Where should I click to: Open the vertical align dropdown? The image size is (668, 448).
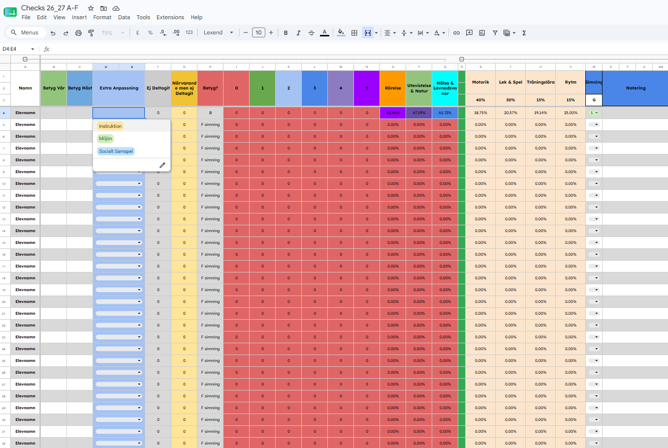(x=407, y=33)
